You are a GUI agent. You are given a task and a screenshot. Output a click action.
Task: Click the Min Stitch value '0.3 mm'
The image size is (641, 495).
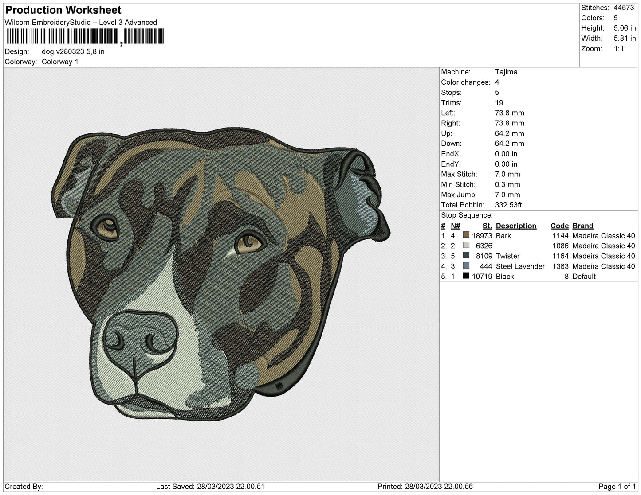(507, 184)
